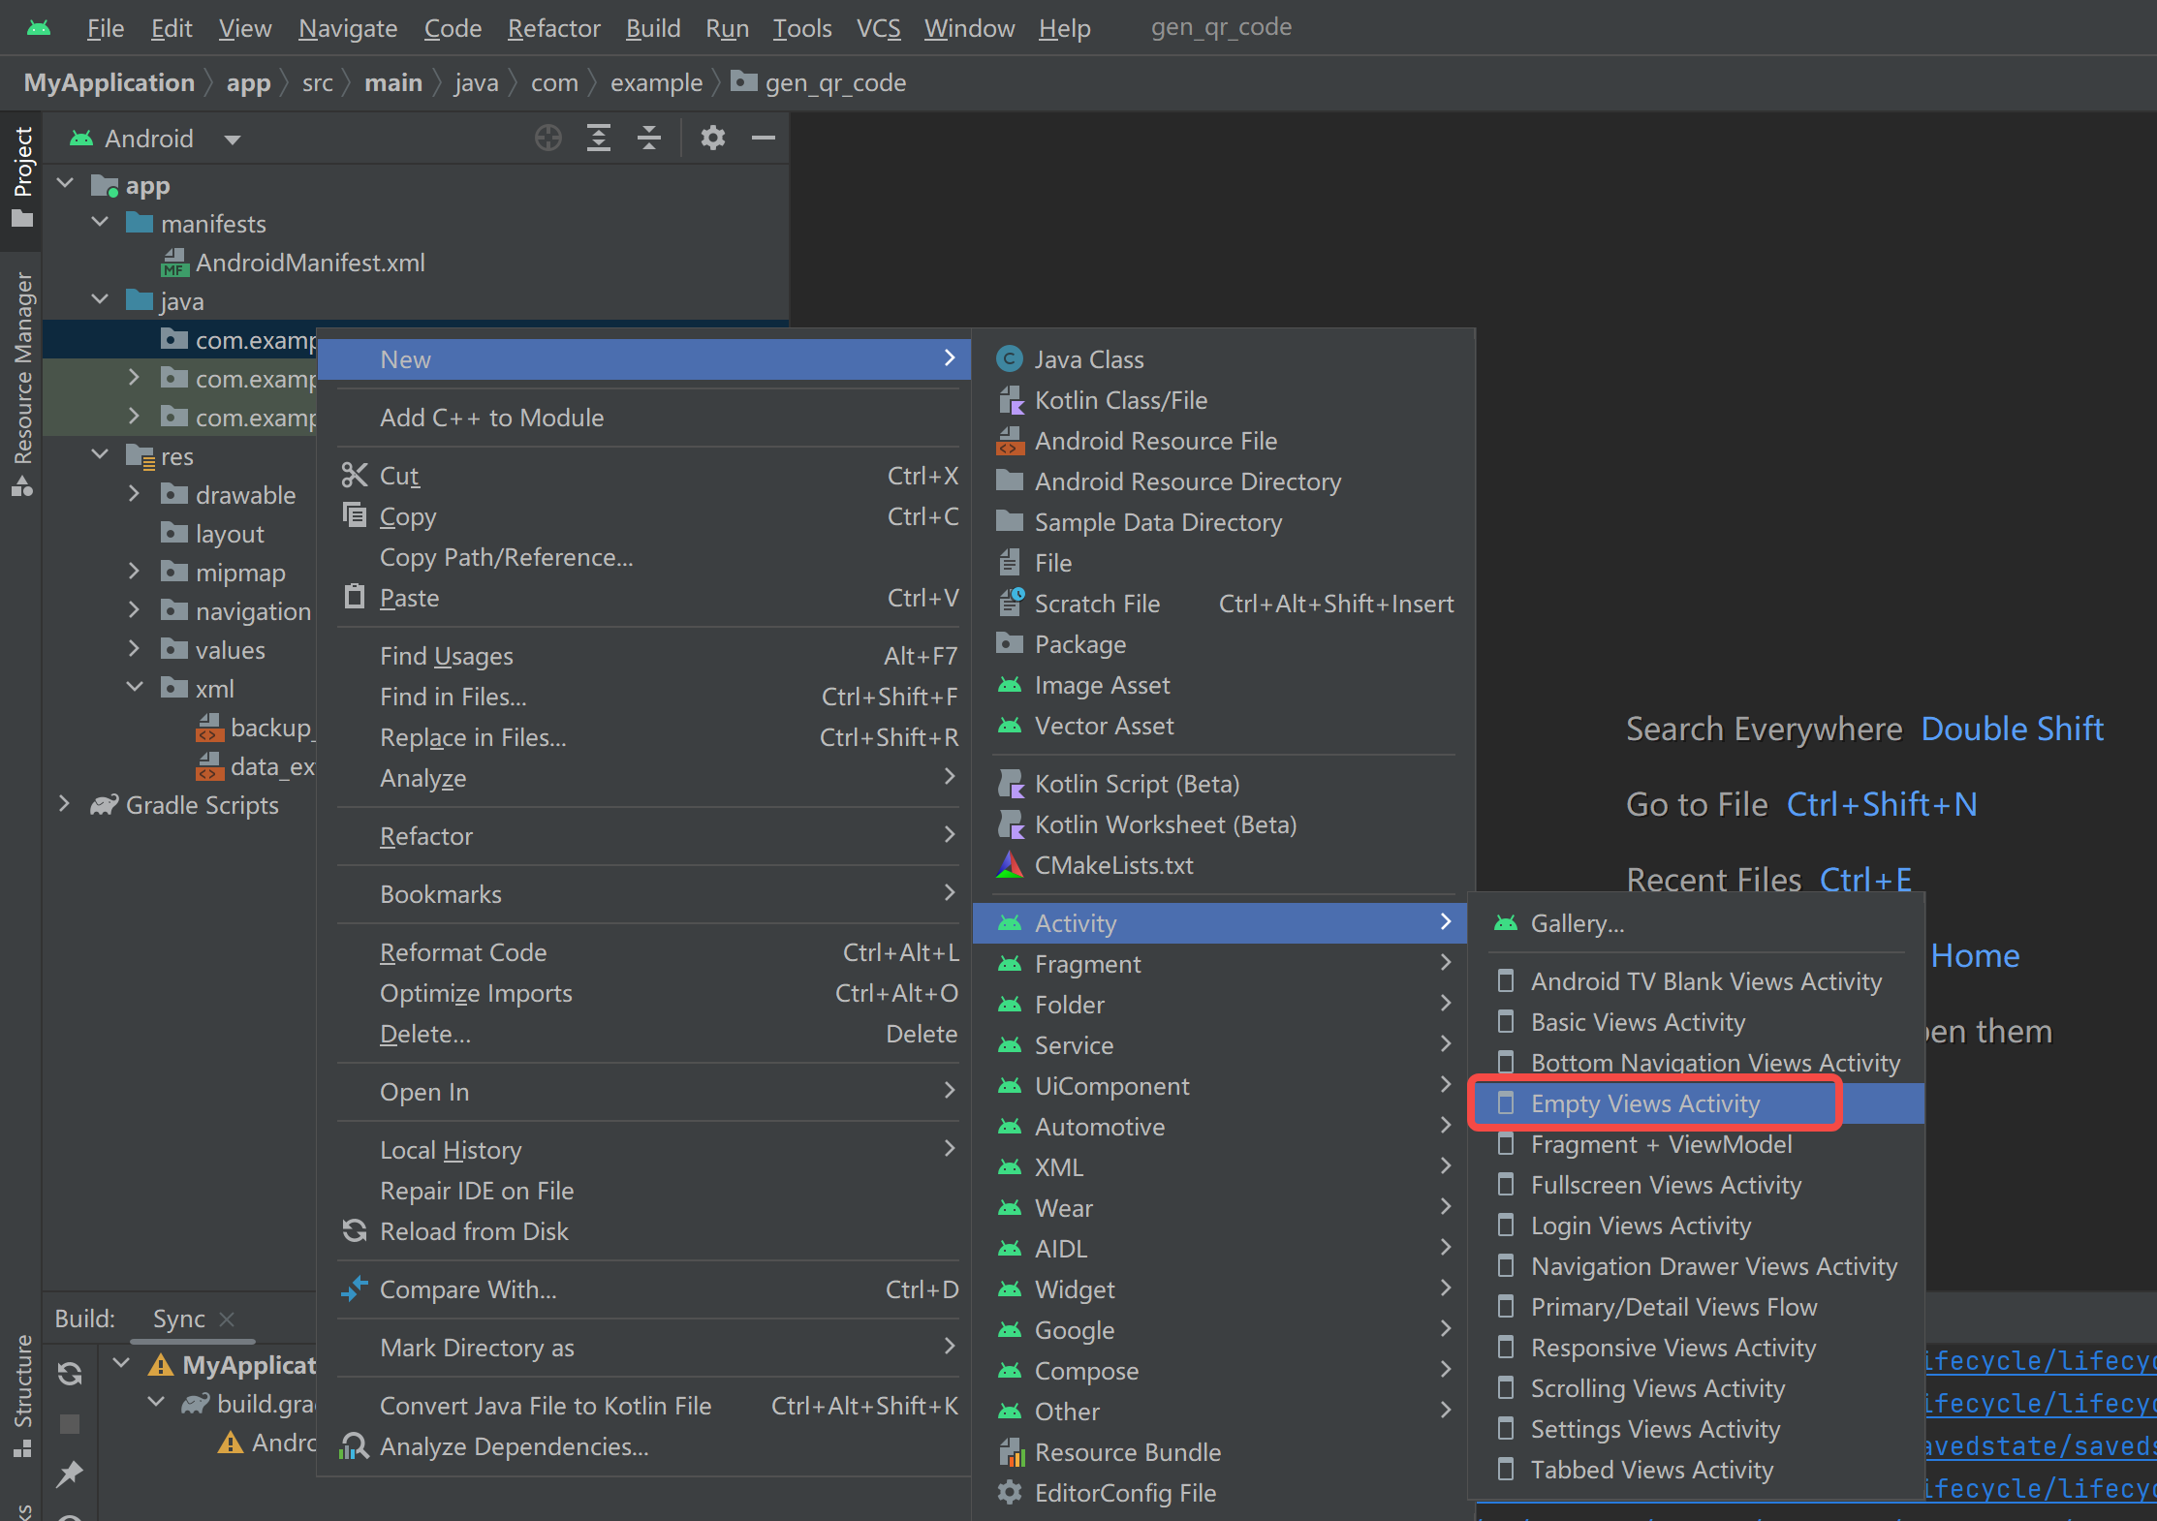Open the Android view dropdown
Viewport: 2157px width, 1521px height.
click(155, 139)
